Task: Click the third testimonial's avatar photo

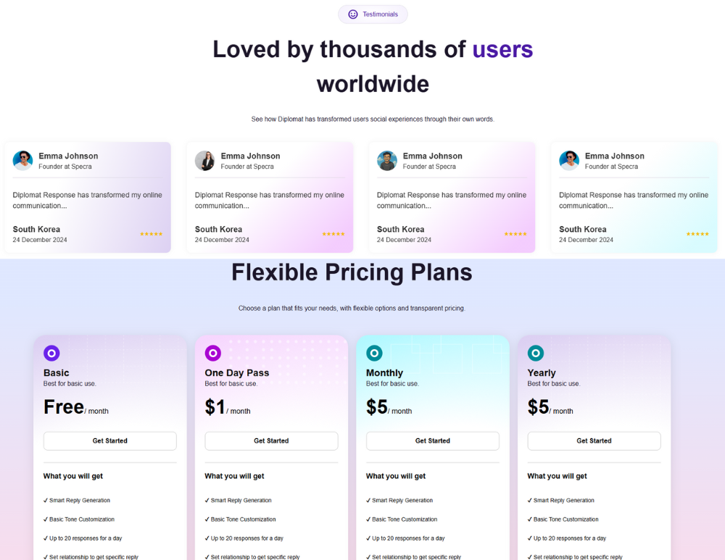Action: tap(387, 161)
